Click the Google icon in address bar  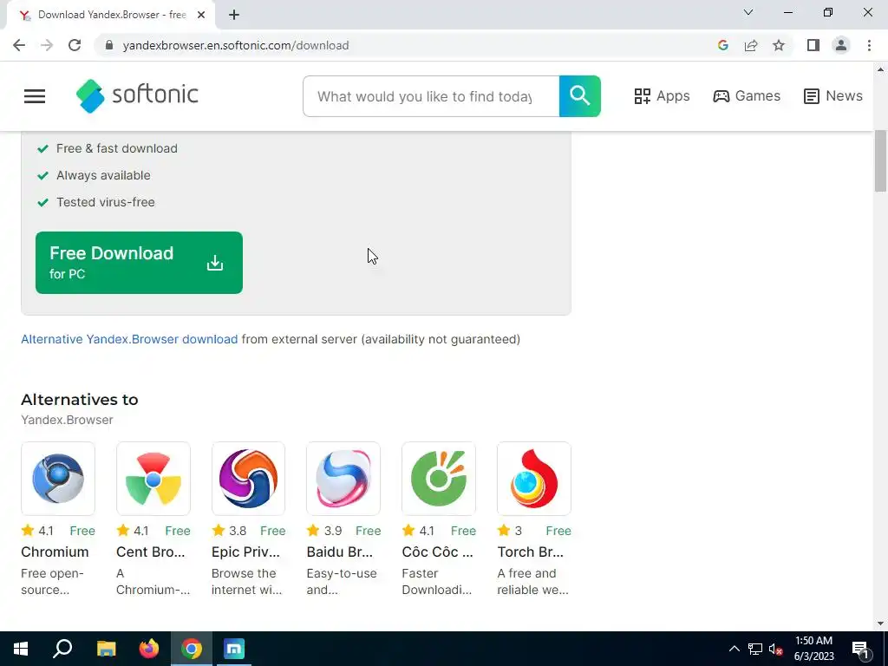[722, 45]
